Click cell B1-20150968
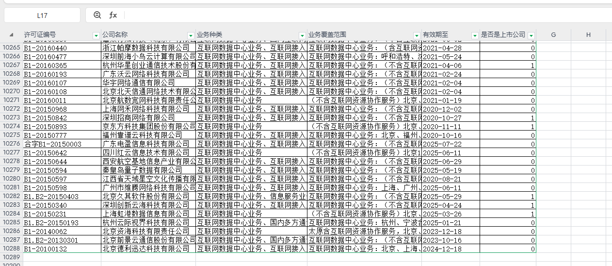The width and height of the screenshot is (612, 266). point(62,109)
